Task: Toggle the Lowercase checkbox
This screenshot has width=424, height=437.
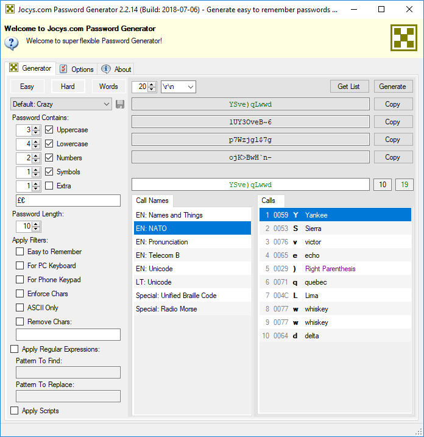Action: pyautogui.click(x=49, y=143)
